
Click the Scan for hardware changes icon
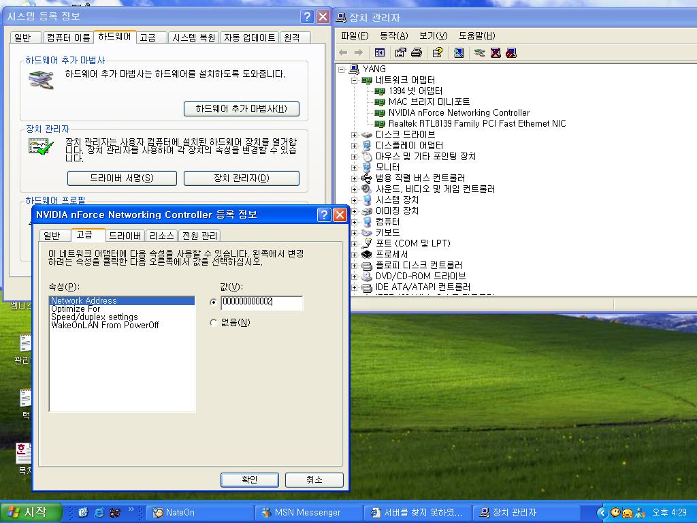(459, 52)
